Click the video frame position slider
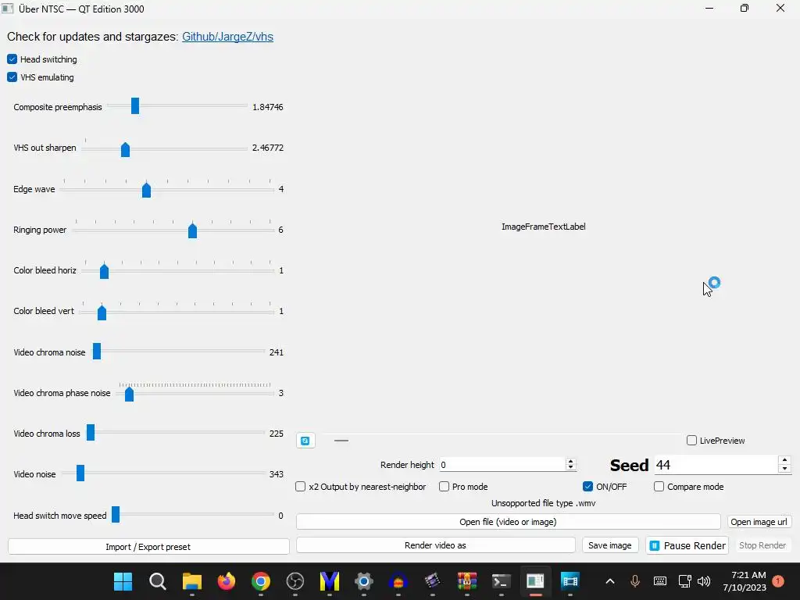 [502, 441]
